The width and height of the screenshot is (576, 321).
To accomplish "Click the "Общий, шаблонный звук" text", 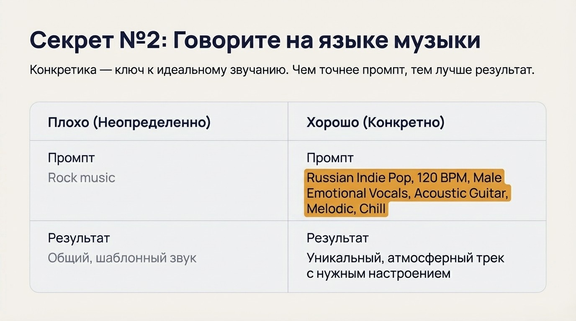I will [x=122, y=258].
